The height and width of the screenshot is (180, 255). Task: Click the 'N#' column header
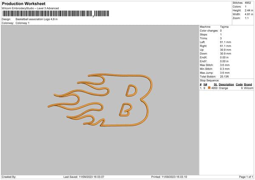click(205, 84)
